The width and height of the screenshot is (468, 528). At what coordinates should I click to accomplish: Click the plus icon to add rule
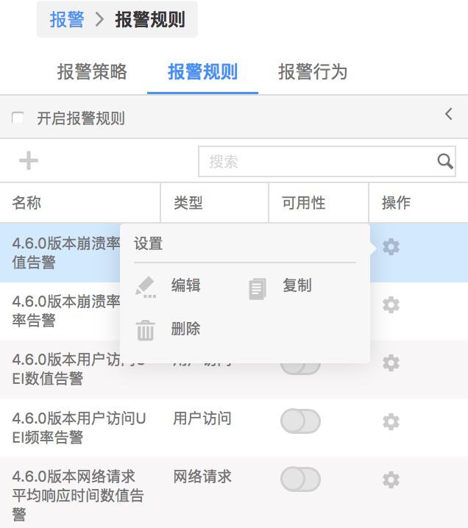[x=29, y=160]
